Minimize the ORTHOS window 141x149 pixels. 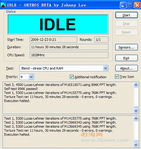pos(123,5)
